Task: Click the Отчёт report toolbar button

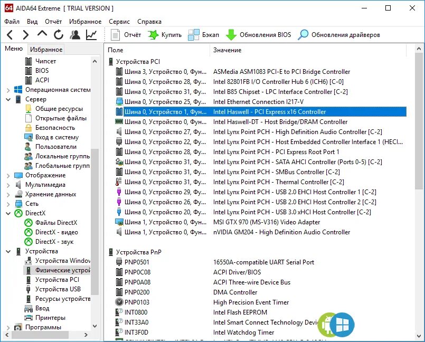Action: (126, 35)
